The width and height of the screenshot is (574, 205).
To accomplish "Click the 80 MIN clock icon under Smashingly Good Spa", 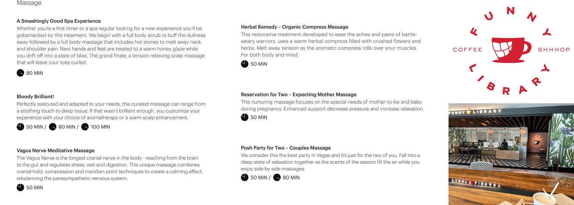I will (20, 73).
